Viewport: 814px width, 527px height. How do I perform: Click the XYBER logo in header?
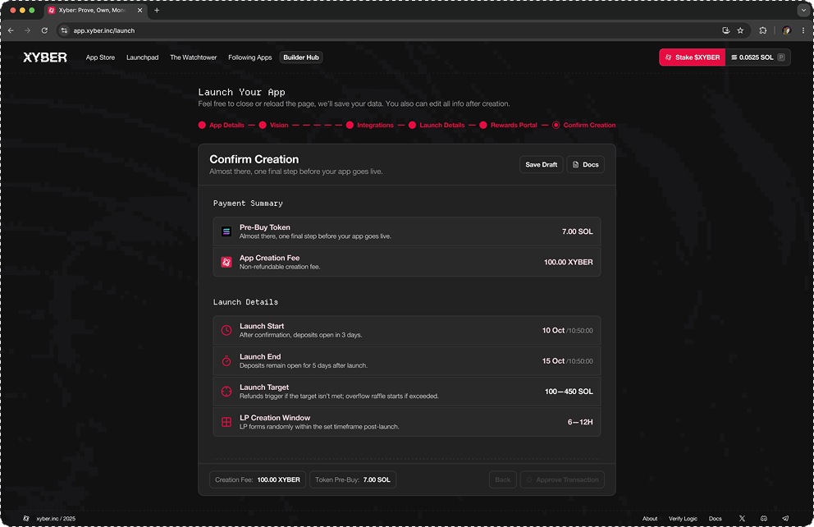click(x=45, y=57)
